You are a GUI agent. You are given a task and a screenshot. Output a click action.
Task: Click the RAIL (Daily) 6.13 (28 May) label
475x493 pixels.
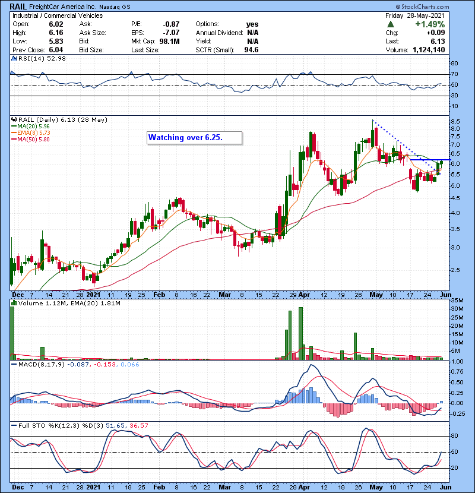click(x=63, y=119)
